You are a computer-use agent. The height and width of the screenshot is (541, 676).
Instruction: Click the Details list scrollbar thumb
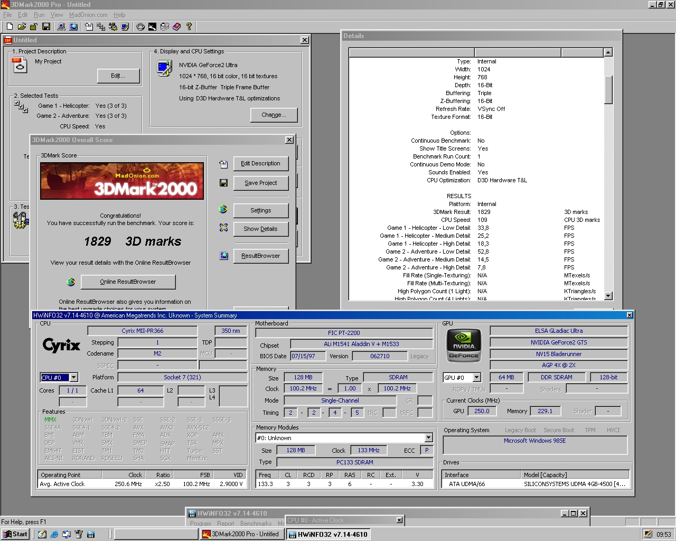point(608,90)
